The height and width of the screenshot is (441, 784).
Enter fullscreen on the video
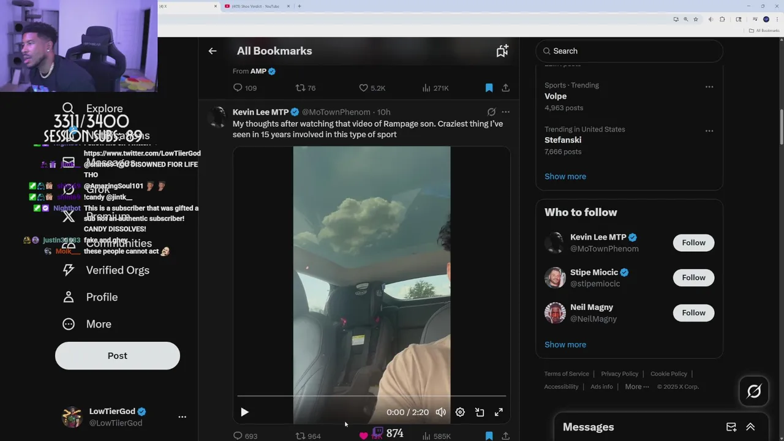(x=499, y=412)
